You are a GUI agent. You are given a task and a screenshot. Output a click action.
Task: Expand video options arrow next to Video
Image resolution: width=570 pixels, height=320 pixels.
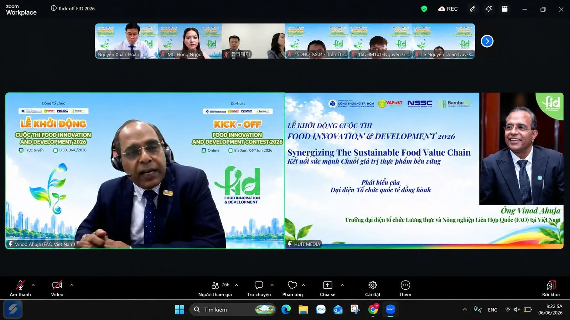(x=72, y=285)
